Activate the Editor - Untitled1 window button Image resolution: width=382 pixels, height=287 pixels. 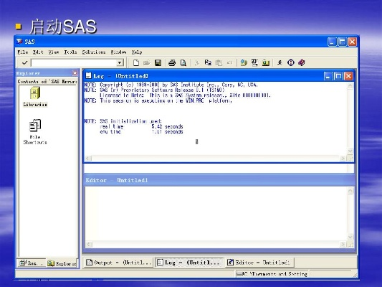point(259,263)
